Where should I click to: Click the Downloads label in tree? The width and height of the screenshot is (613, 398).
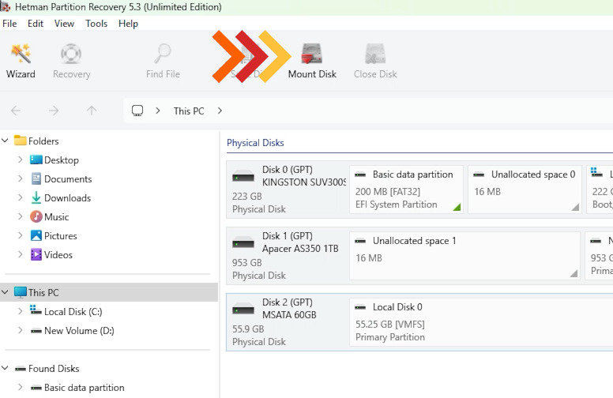(67, 198)
